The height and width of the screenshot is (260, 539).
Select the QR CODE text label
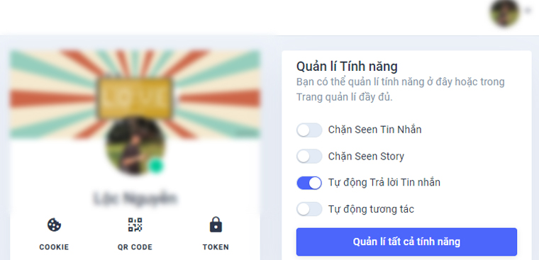[135, 247]
